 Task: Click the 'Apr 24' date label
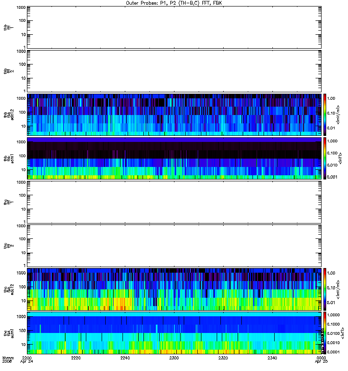(x=26, y=362)
